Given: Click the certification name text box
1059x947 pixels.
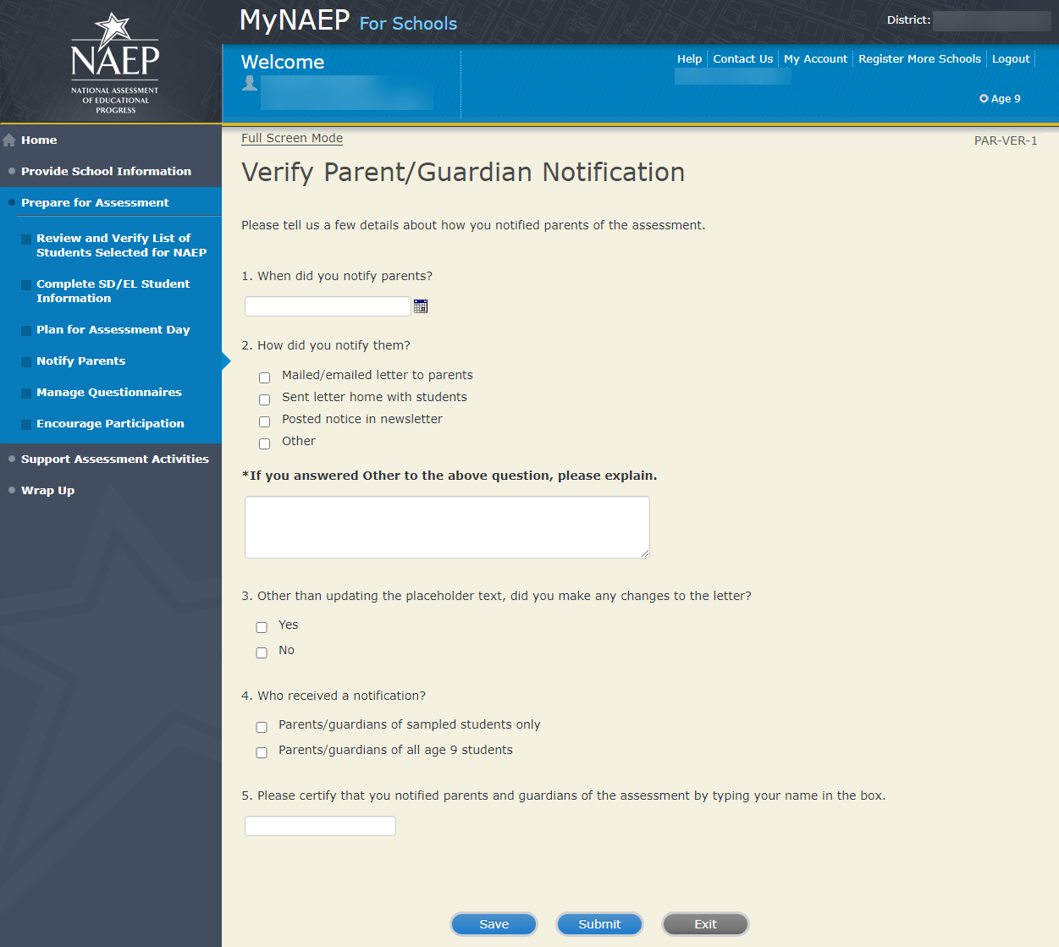Looking at the screenshot, I should click(320, 826).
